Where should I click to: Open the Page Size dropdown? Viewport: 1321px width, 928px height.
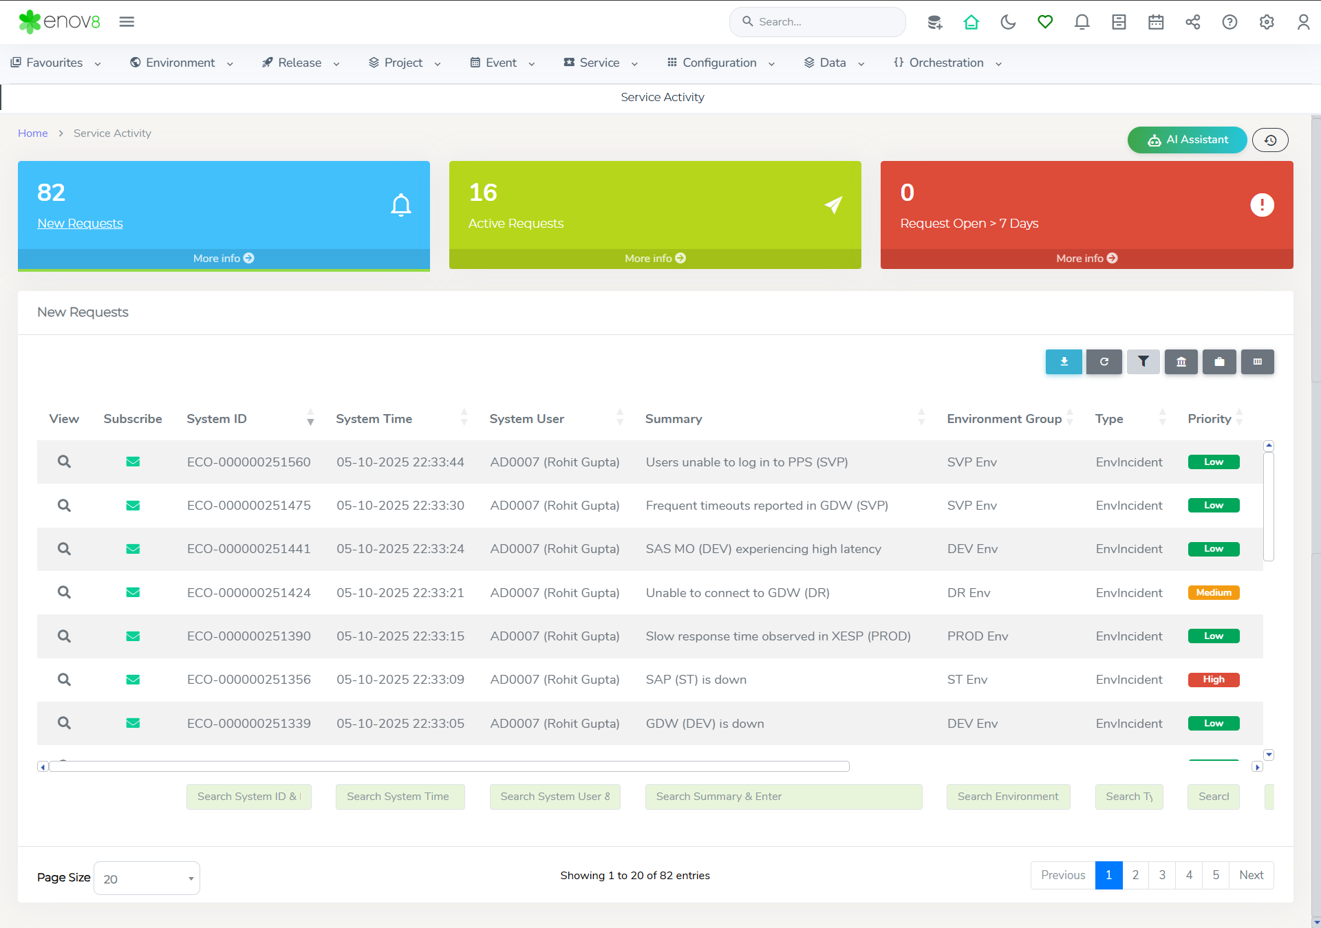(147, 878)
